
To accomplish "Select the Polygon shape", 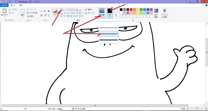I will click(x=77, y=10).
